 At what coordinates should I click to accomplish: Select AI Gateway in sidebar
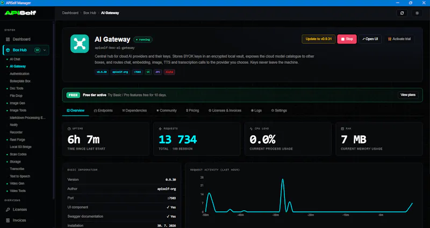(18, 66)
